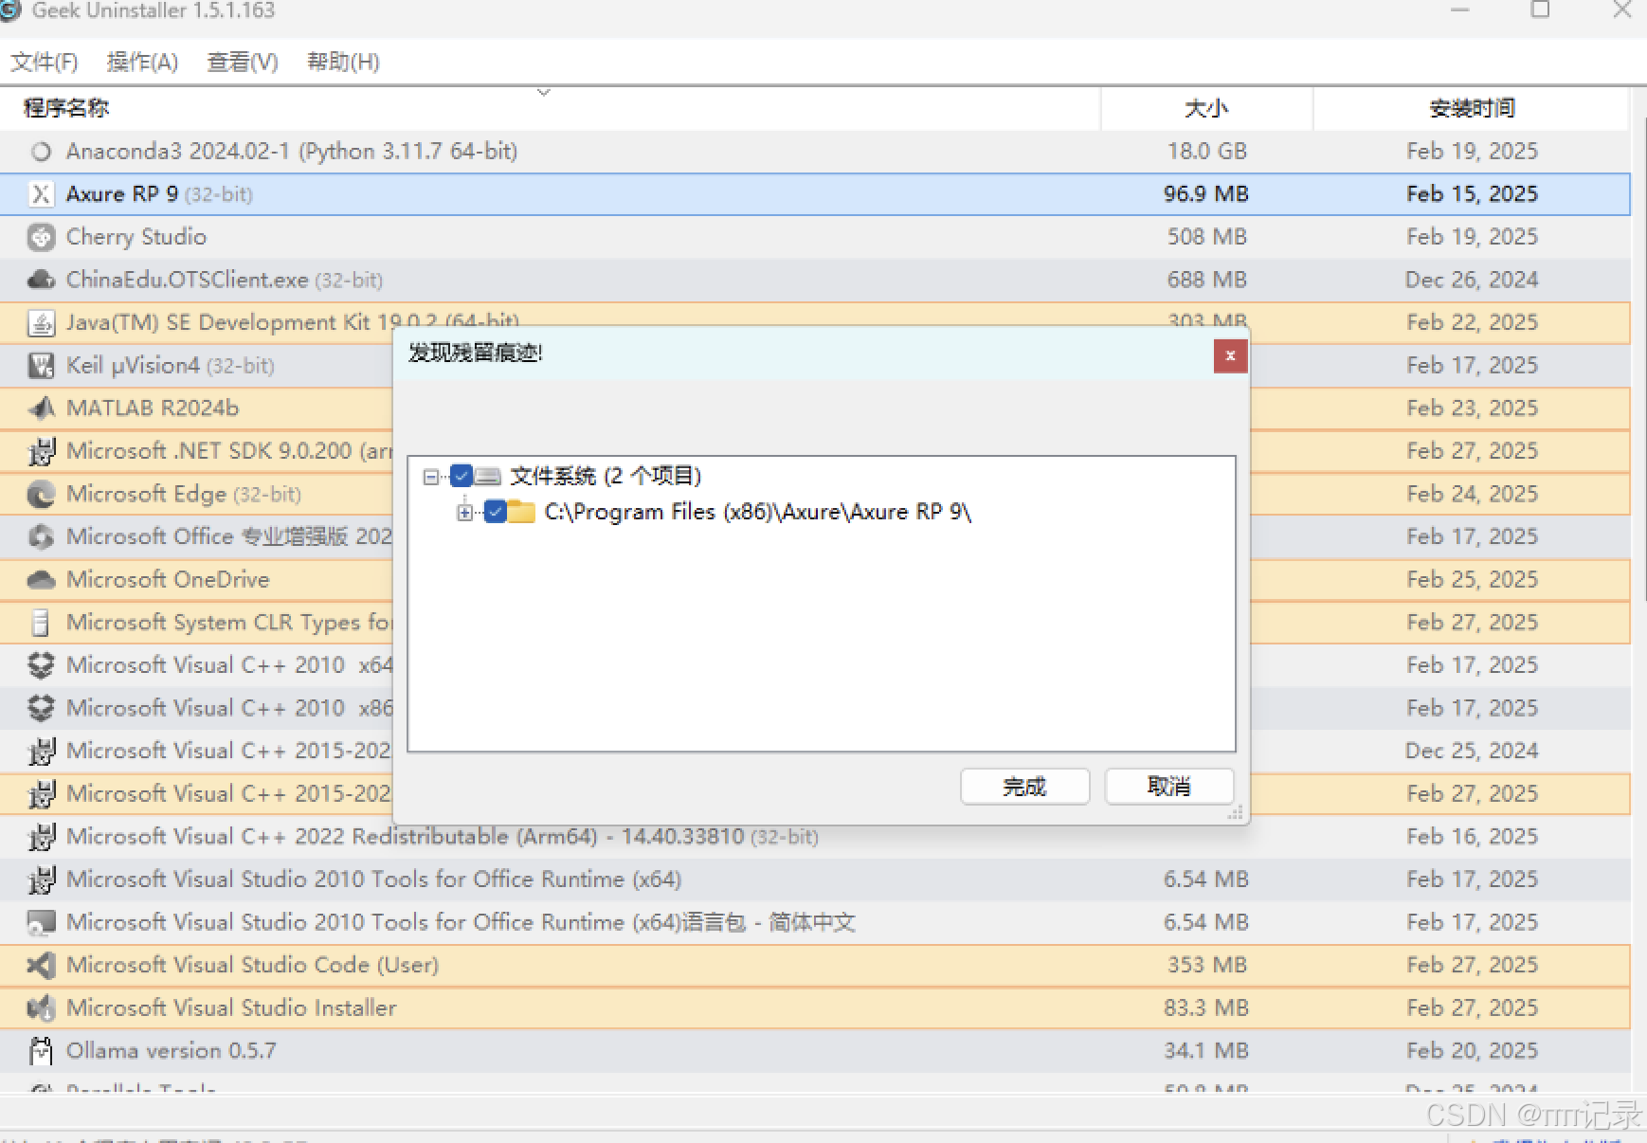Select C:\Program Files (x86)\Axure\Axure RP 9\ path
Screen dimensions: 1647x1143
(758, 512)
